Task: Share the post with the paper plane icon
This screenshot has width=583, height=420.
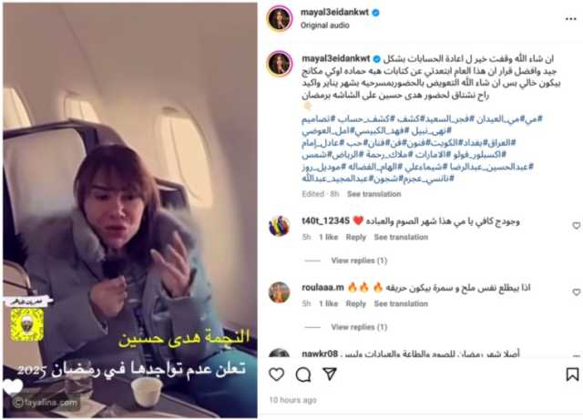Action: tap(330, 374)
